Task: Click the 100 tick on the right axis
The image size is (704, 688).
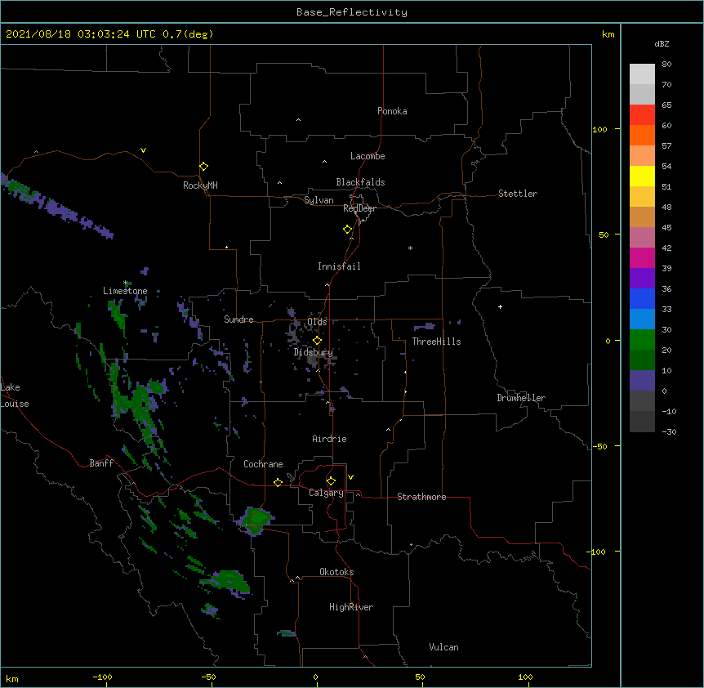Action: [x=599, y=129]
